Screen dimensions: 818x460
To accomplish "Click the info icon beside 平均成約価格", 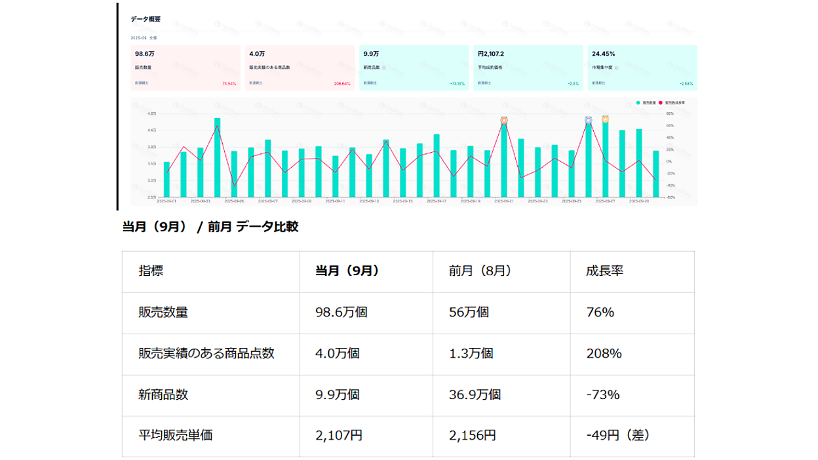I will click(x=509, y=67).
